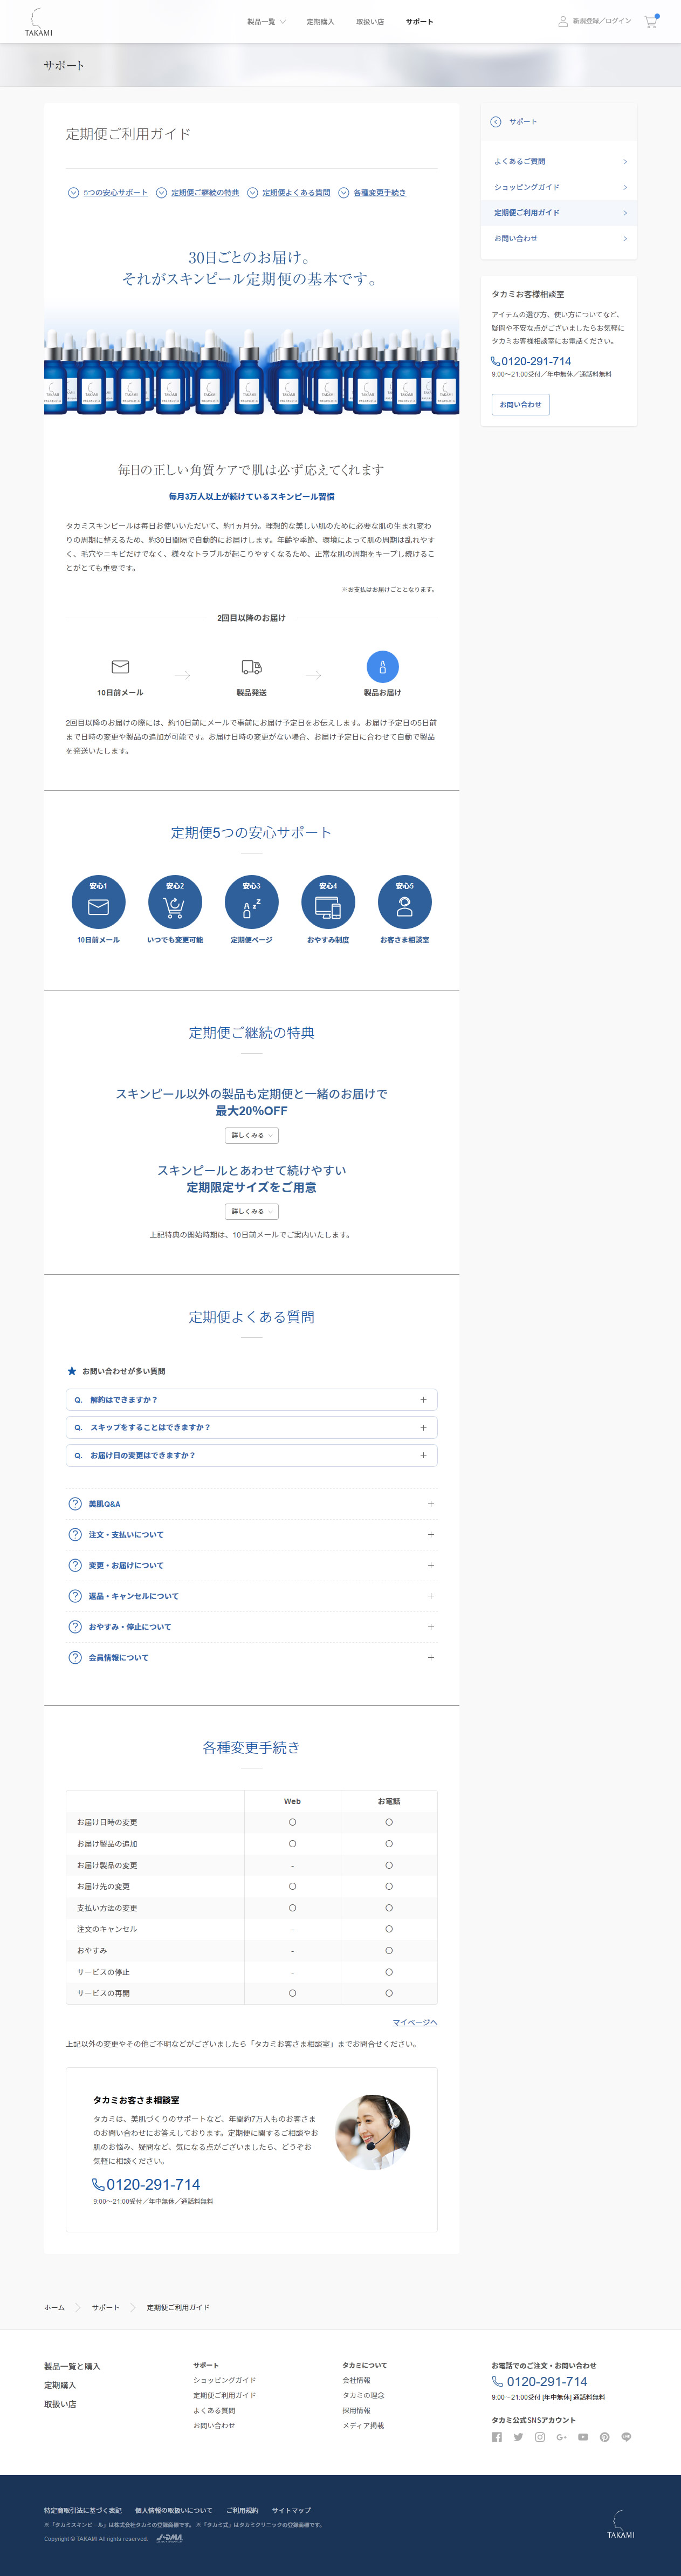
Task: Click the TAKAMI logo in the header
Action: pyautogui.click(x=38, y=22)
